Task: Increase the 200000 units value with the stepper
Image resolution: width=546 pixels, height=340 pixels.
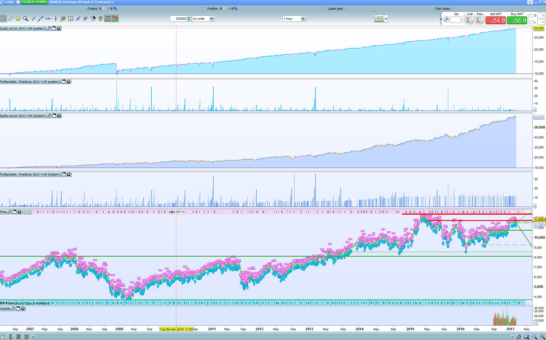Action: [x=189, y=17]
